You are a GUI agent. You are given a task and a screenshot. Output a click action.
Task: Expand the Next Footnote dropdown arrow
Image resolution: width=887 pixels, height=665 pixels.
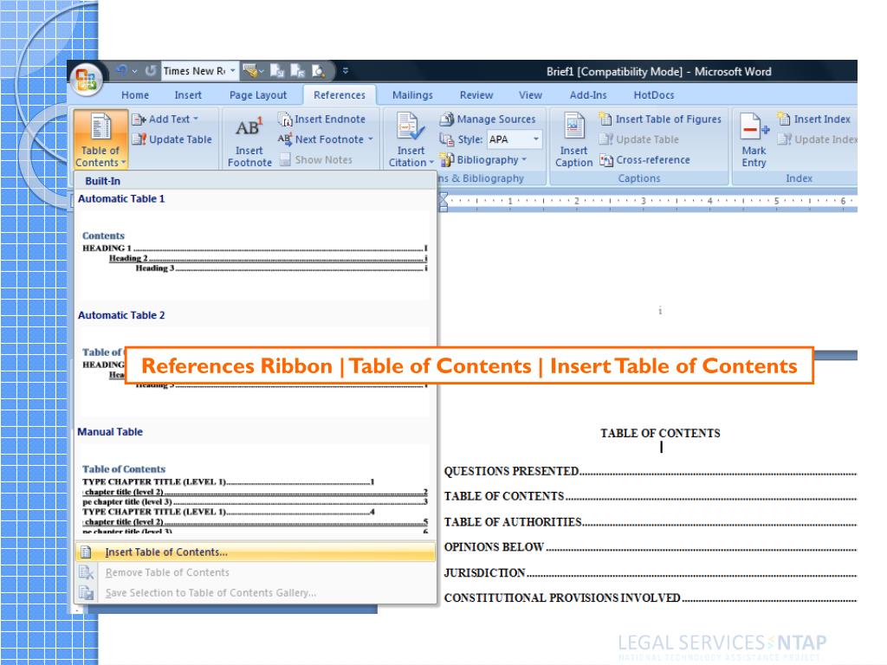point(371,139)
